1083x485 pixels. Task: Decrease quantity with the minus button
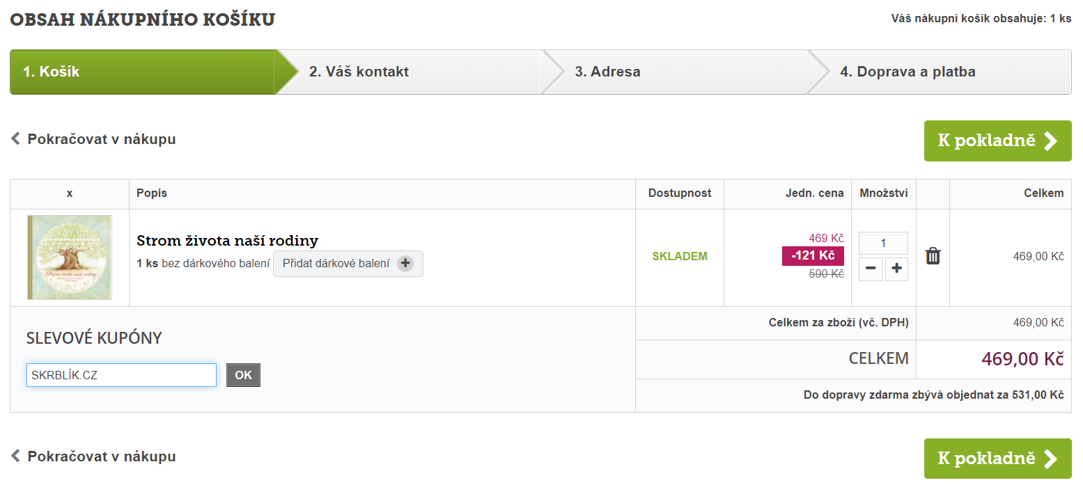[x=870, y=269]
